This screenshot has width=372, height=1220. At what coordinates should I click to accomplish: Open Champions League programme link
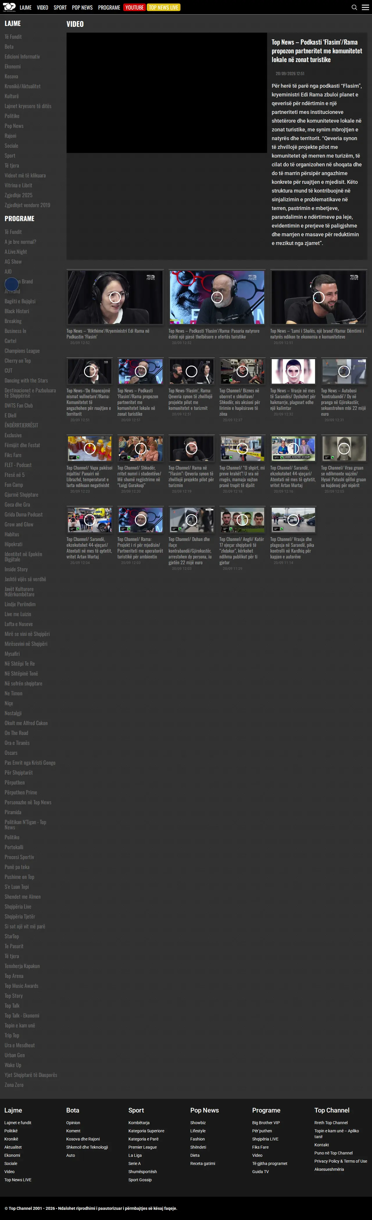[22, 351]
